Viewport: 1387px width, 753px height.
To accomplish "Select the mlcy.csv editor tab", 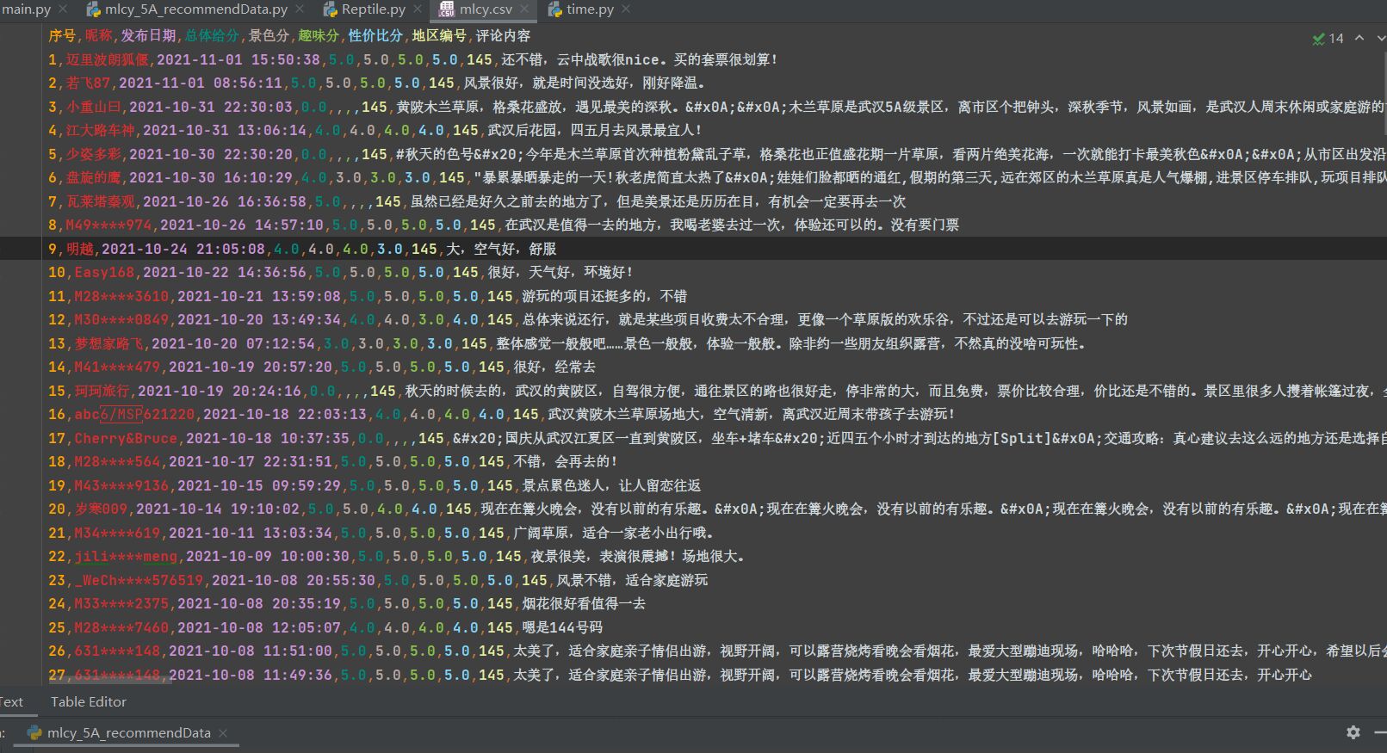I will 486,9.
